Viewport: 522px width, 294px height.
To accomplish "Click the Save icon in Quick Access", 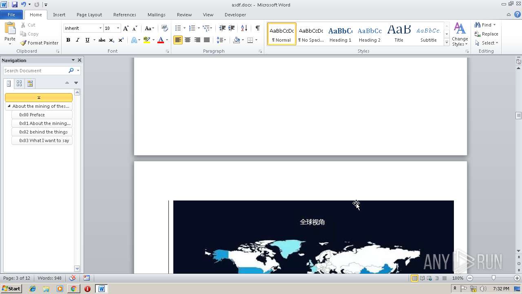I will tap(15, 4).
